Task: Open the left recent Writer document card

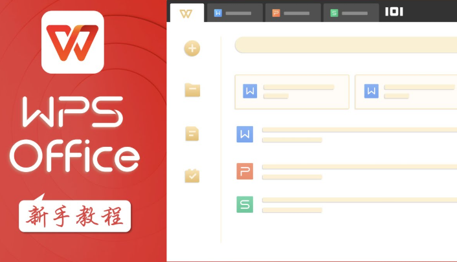Action: click(x=292, y=91)
